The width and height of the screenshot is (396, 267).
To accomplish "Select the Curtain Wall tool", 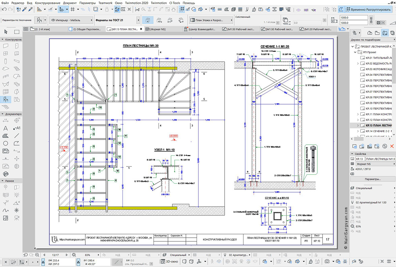I will (x=5, y=92).
